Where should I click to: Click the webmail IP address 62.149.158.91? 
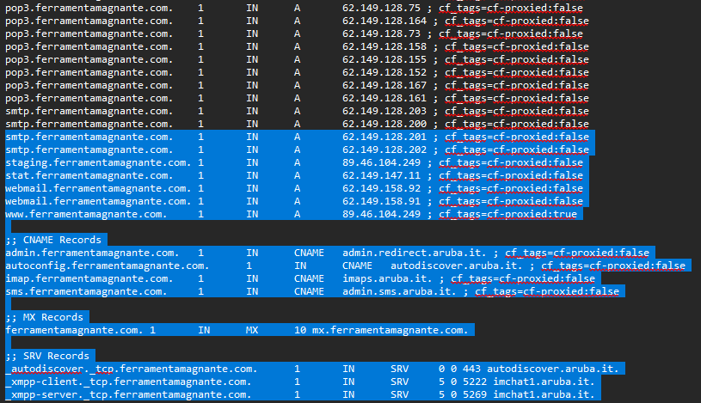(x=381, y=201)
